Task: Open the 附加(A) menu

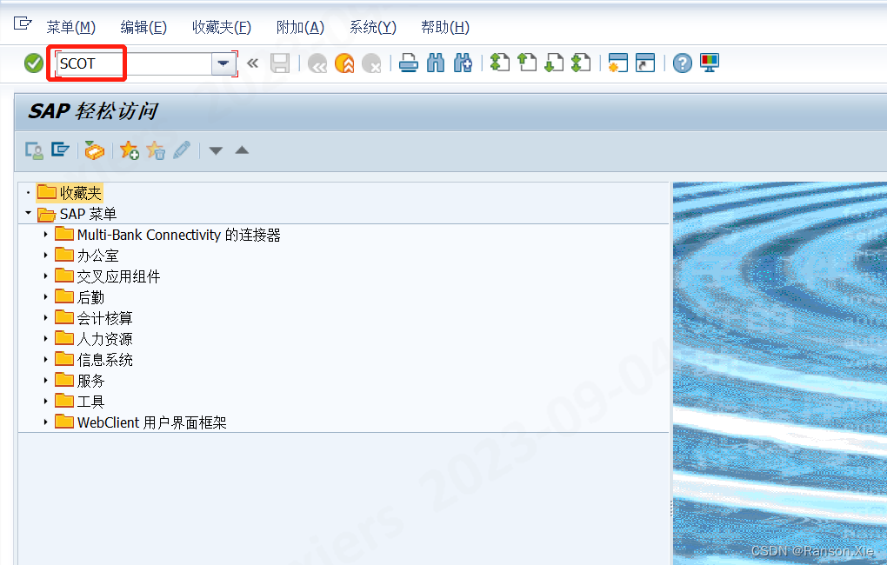Action: click(x=300, y=27)
